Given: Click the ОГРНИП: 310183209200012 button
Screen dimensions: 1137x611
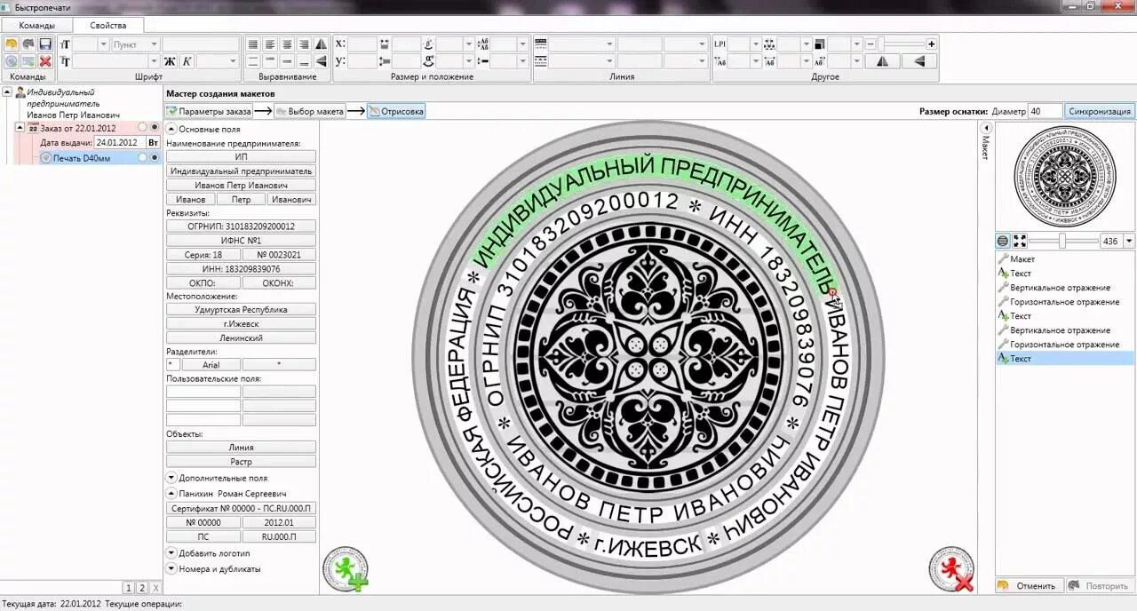Looking at the screenshot, I should click(x=241, y=226).
